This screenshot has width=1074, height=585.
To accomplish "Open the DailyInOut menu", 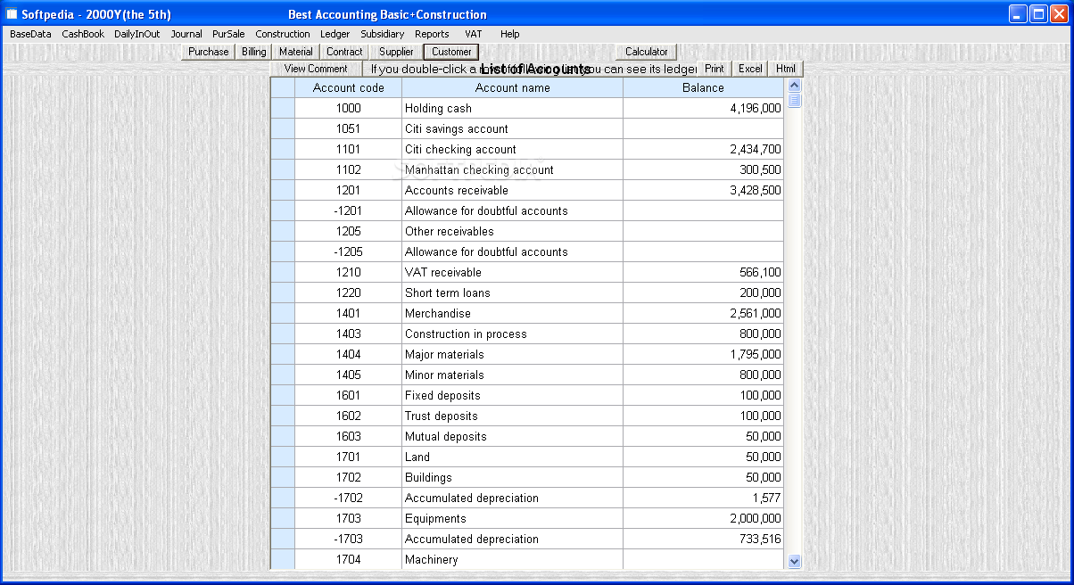I will 137,34.
